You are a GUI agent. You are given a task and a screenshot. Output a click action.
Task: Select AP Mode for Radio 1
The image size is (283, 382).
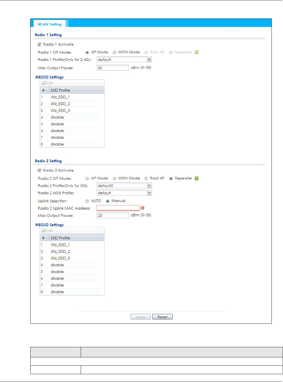click(87, 52)
